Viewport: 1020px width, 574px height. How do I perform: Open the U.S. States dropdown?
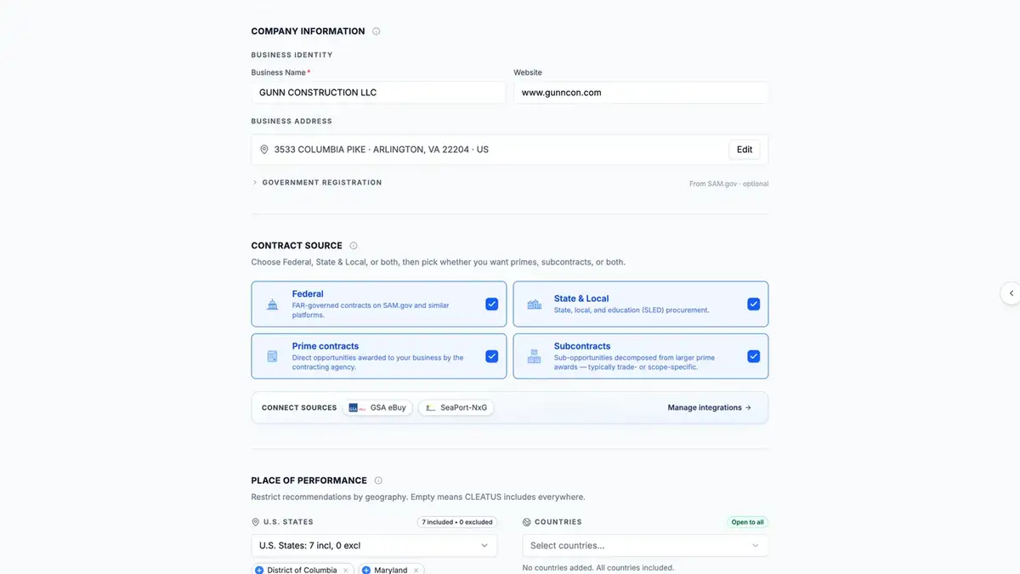tap(374, 545)
